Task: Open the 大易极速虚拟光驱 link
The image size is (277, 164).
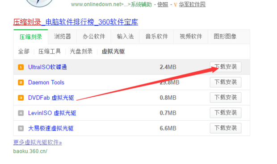Action: pos(51,128)
